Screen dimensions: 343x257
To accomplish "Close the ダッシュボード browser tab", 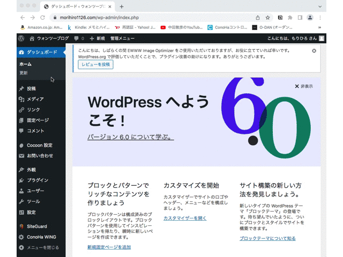I will coord(110,7).
